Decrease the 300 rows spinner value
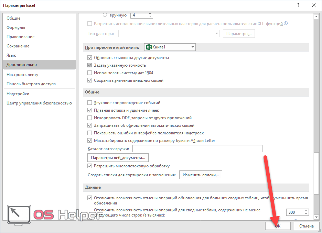Image resolution: width=322 pixels, height=233 pixels. pyautogui.click(x=306, y=214)
